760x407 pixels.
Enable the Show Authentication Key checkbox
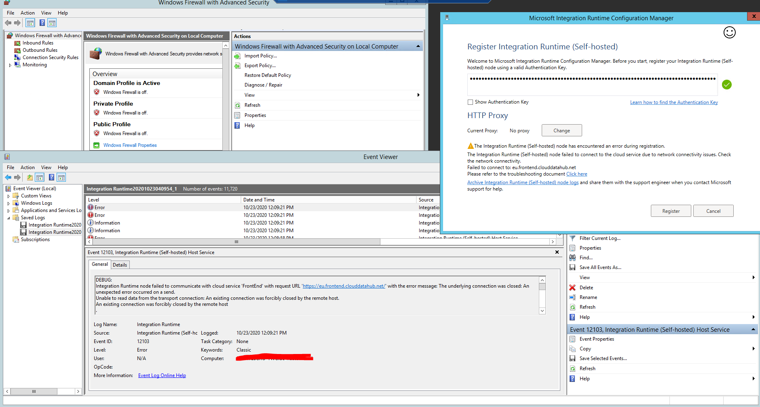coord(470,102)
